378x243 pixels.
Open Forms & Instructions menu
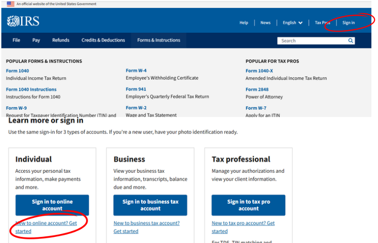click(x=159, y=40)
